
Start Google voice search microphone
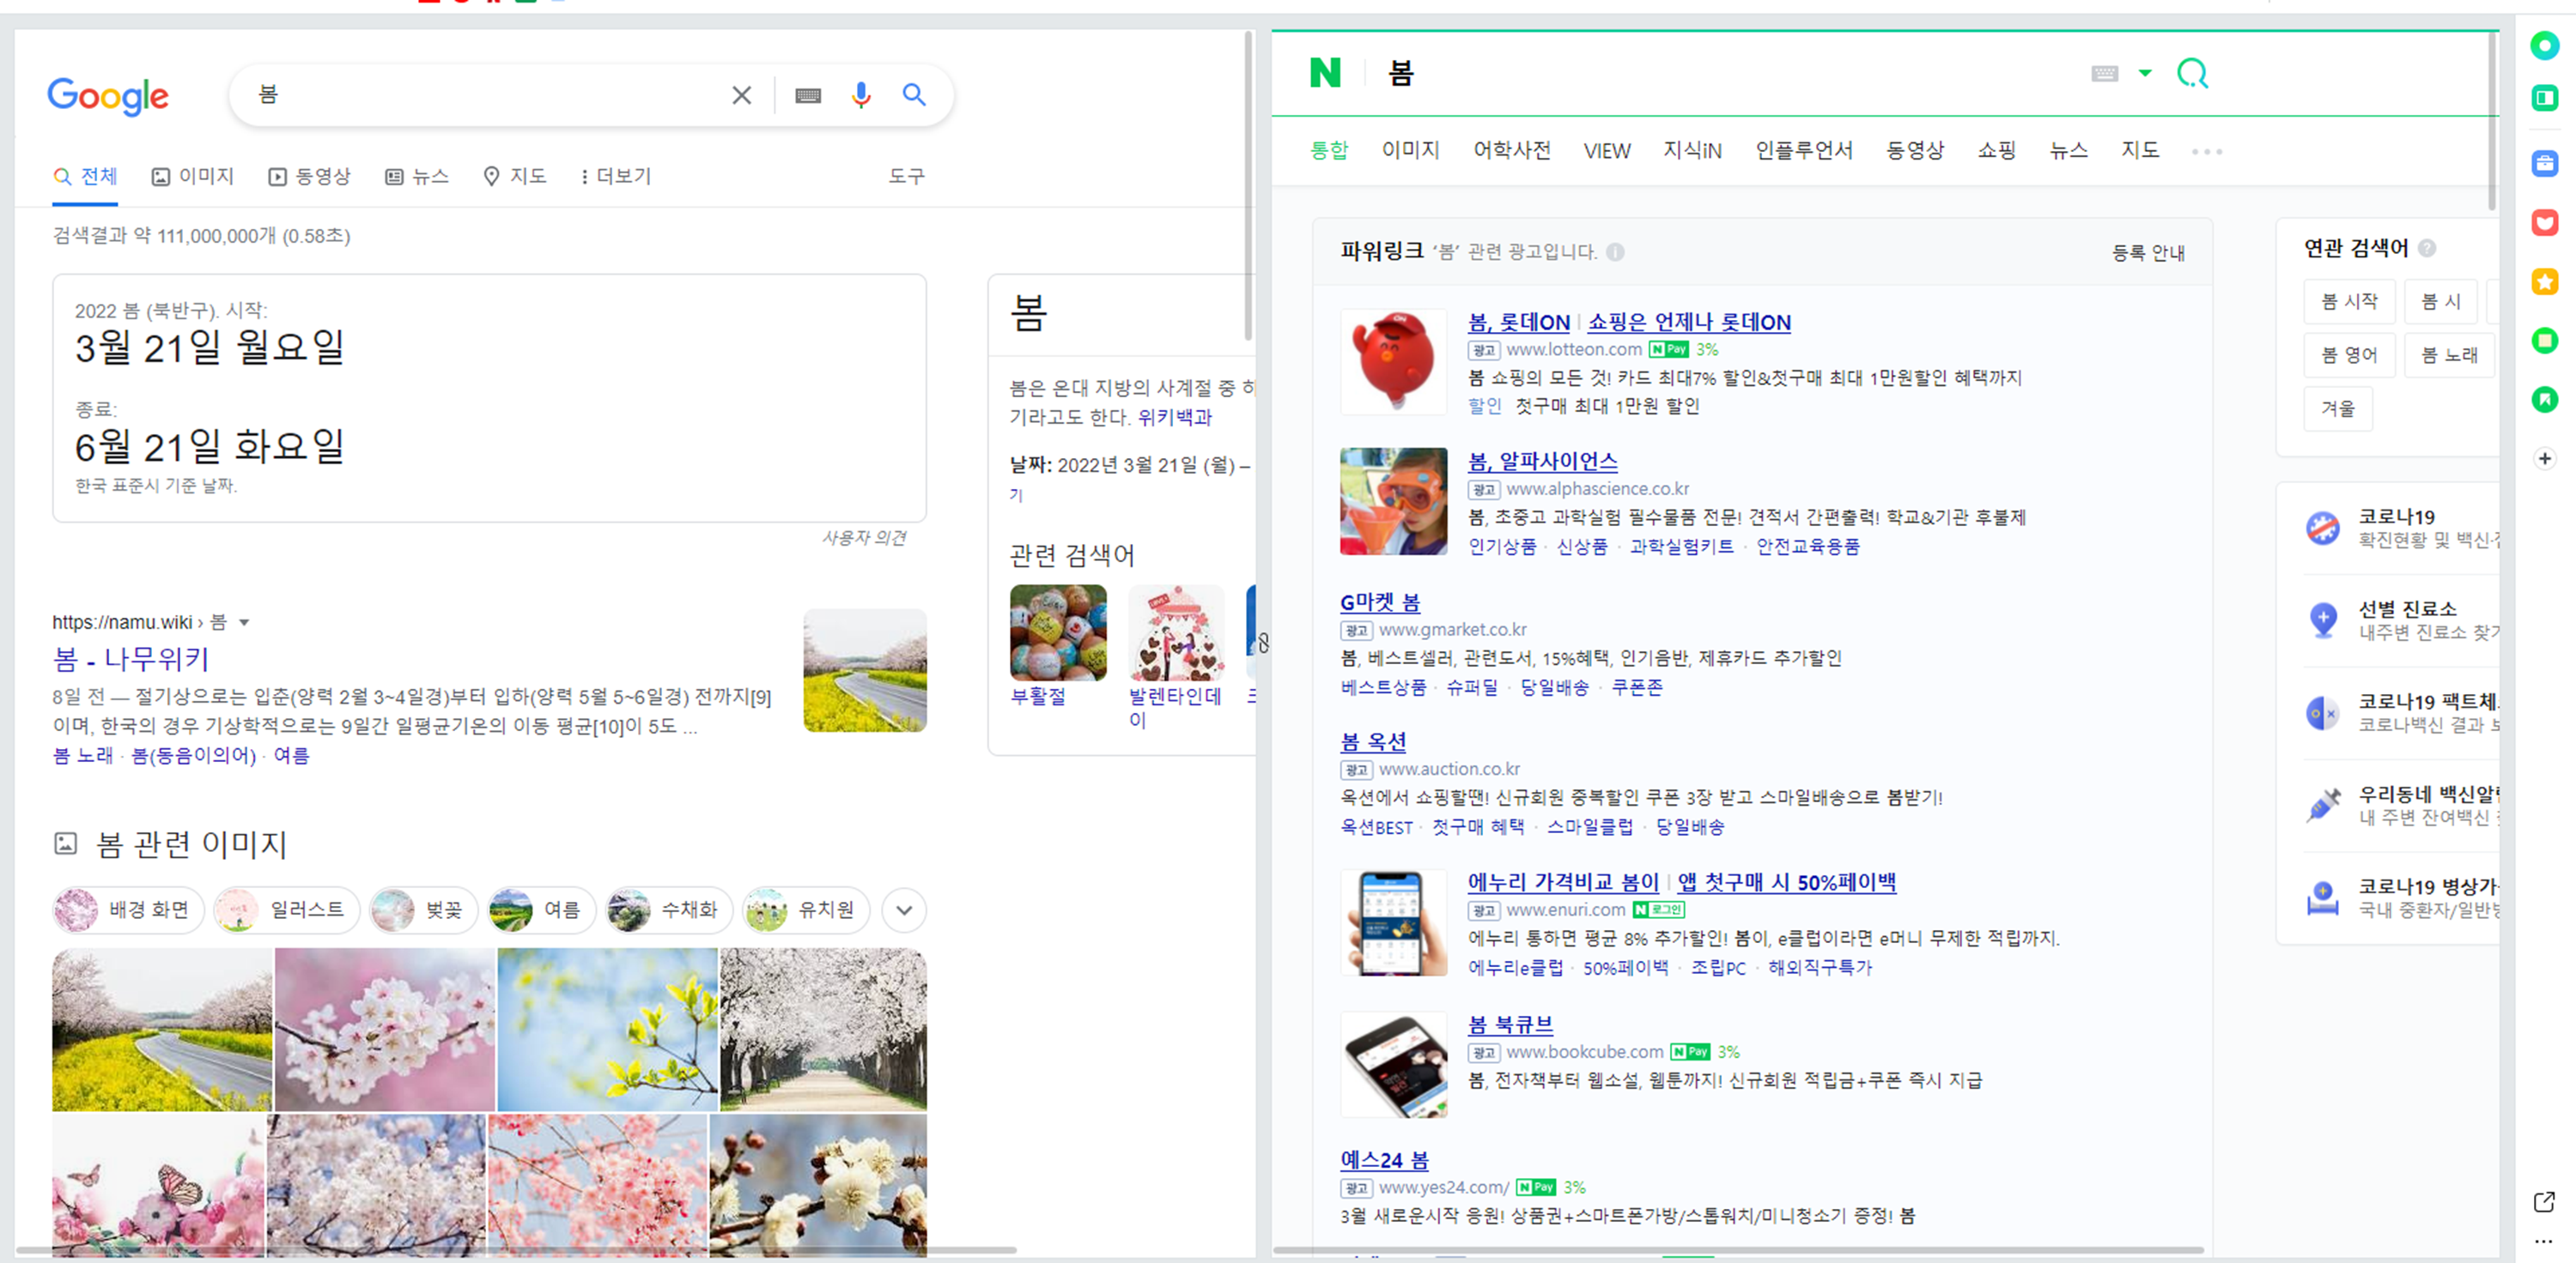[861, 95]
